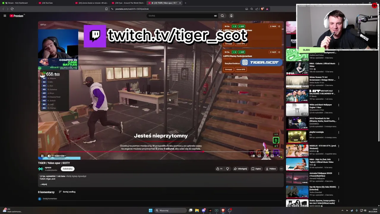This screenshot has height=214, width=380.
Task: Open options for playlist nostalgia video
Action: pyautogui.click(x=338, y=133)
